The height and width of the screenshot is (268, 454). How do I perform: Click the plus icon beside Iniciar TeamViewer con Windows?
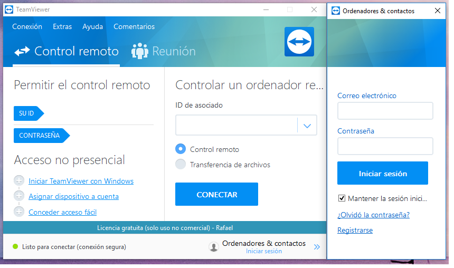pyautogui.click(x=19, y=180)
